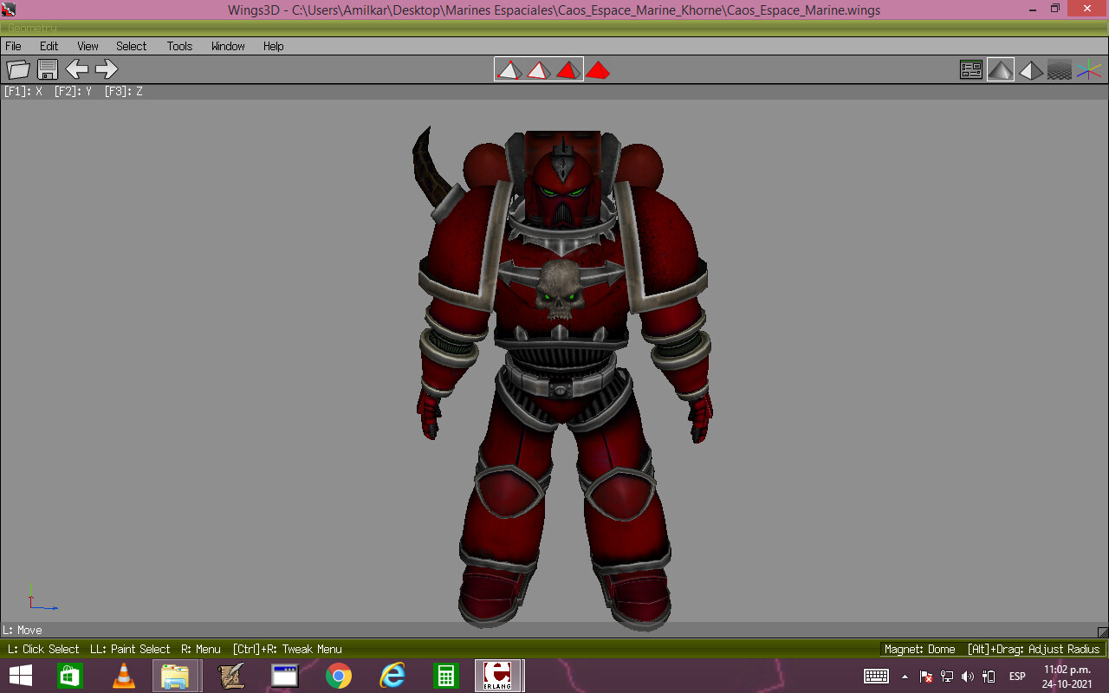This screenshot has height=693, width=1109.
Task: Open the Window menu
Action: (227, 46)
